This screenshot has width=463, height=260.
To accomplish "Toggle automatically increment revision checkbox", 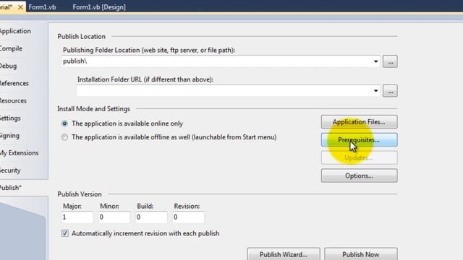I will 64,233.
